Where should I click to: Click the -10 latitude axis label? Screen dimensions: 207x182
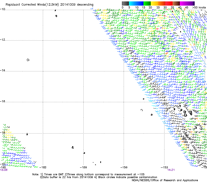[3, 9]
